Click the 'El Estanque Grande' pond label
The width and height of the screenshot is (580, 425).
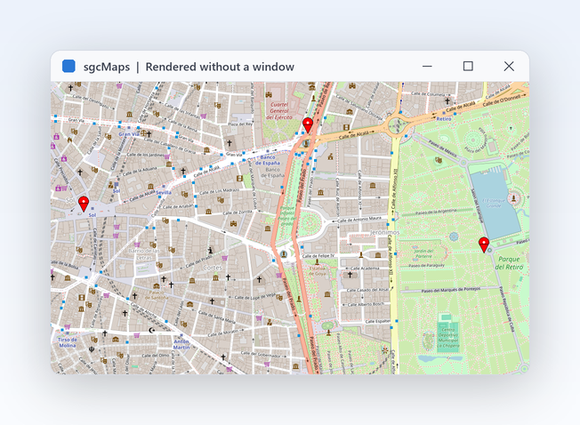(x=494, y=203)
